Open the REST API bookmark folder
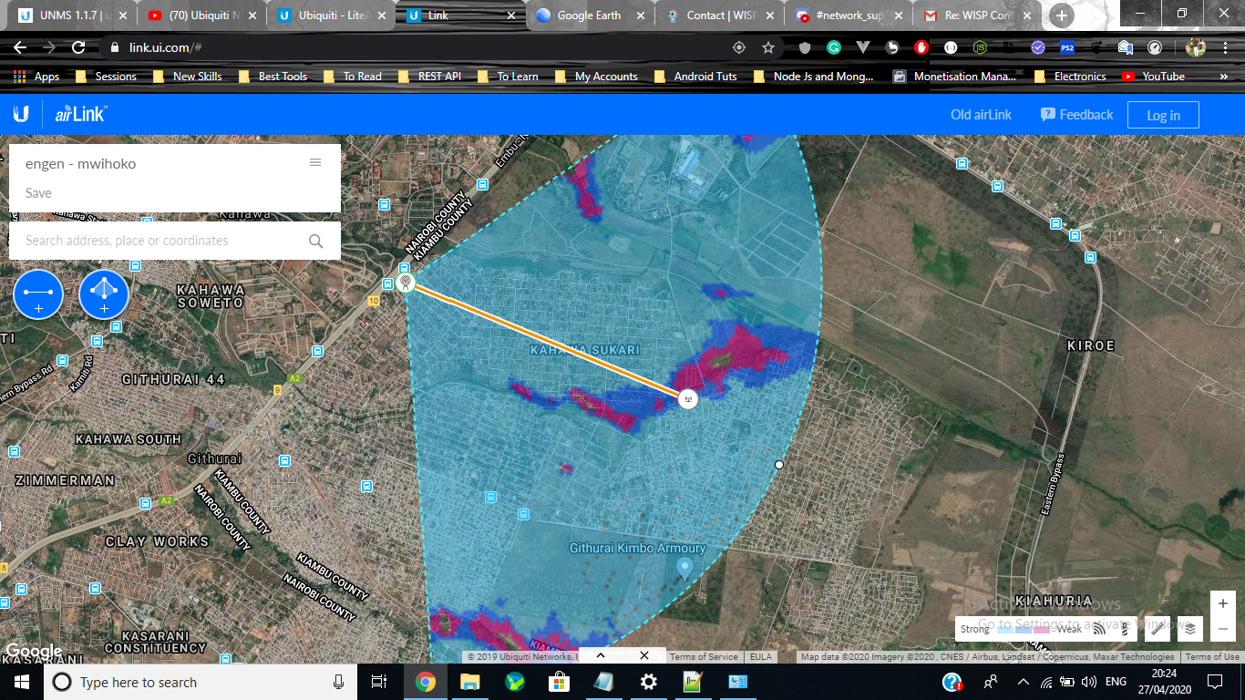The width and height of the screenshot is (1245, 700). [x=429, y=77]
